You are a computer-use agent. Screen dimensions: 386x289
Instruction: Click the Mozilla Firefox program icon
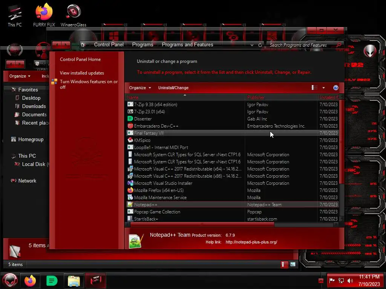(130, 190)
